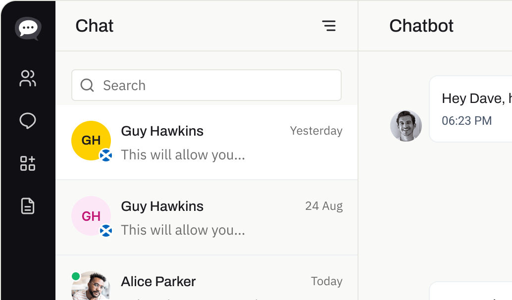Click the chat bubble app logo
This screenshot has height=300, width=512.
(28, 28)
